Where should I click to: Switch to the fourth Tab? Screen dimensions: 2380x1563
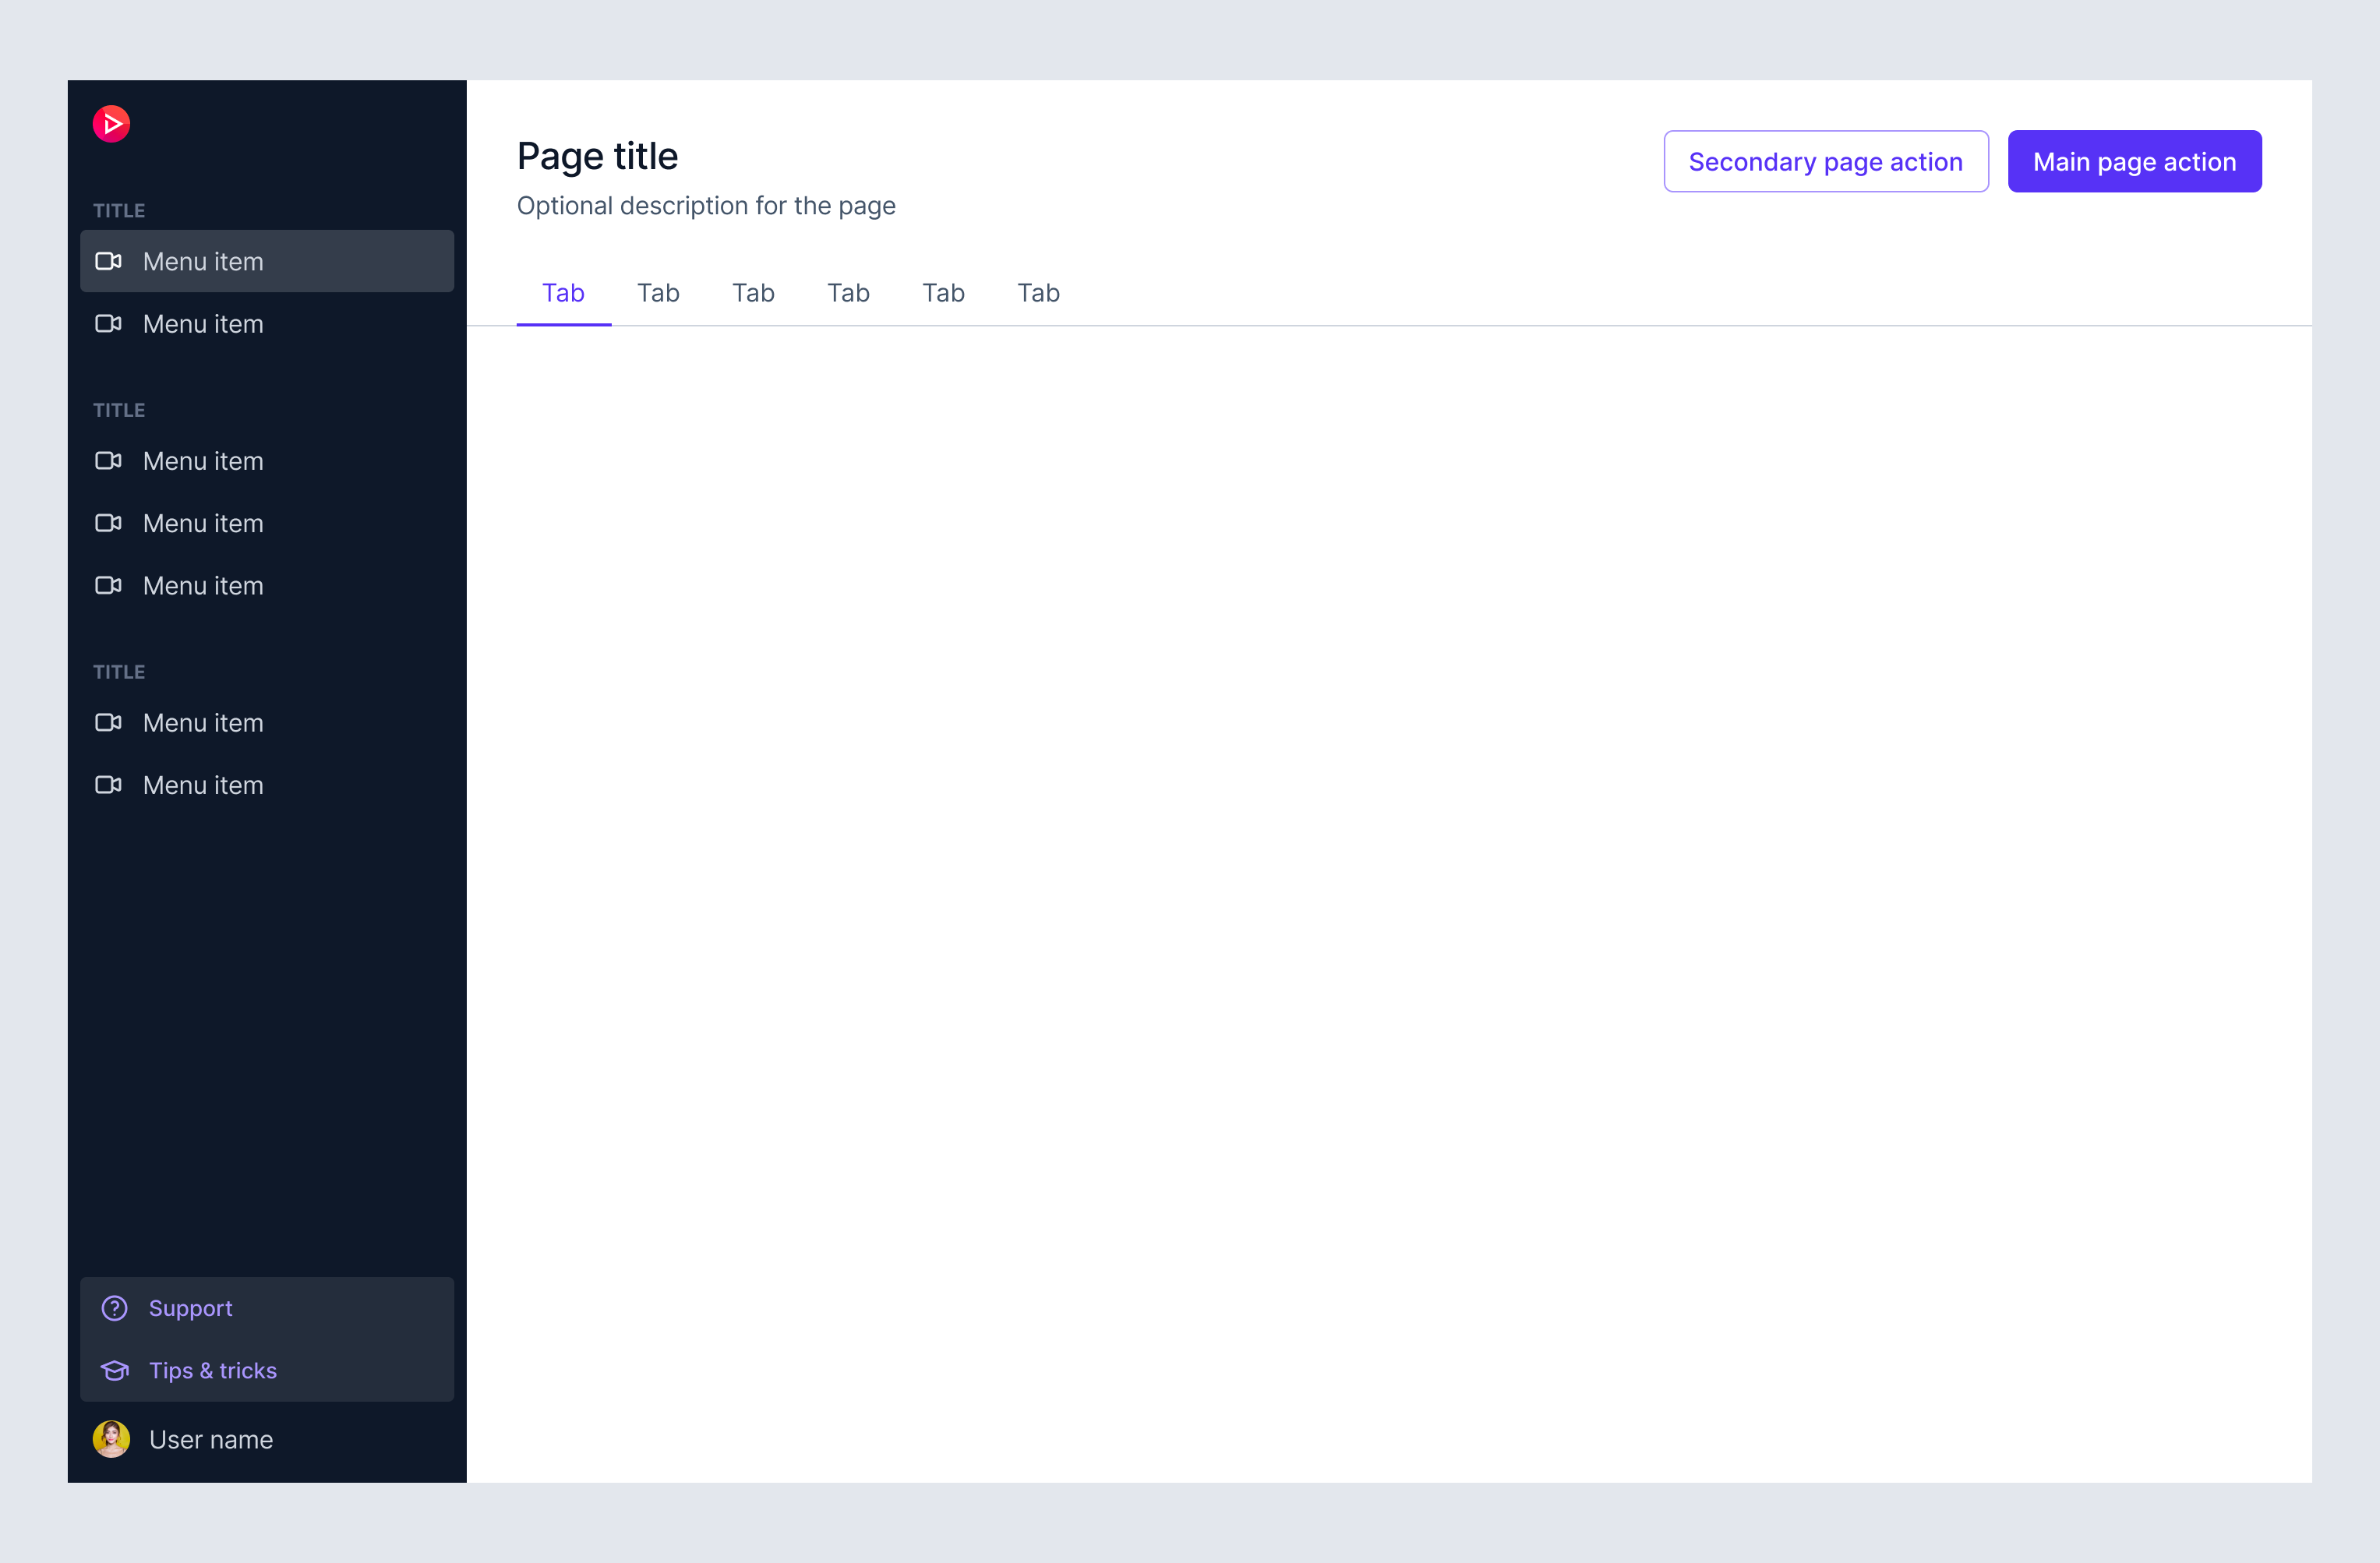click(x=848, y=293)
